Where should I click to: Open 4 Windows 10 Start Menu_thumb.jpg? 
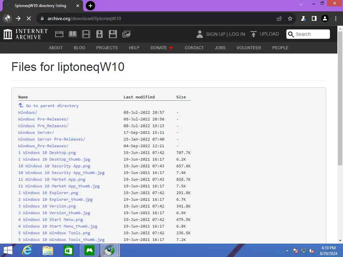pyautogui.click(x=58, y=226)
